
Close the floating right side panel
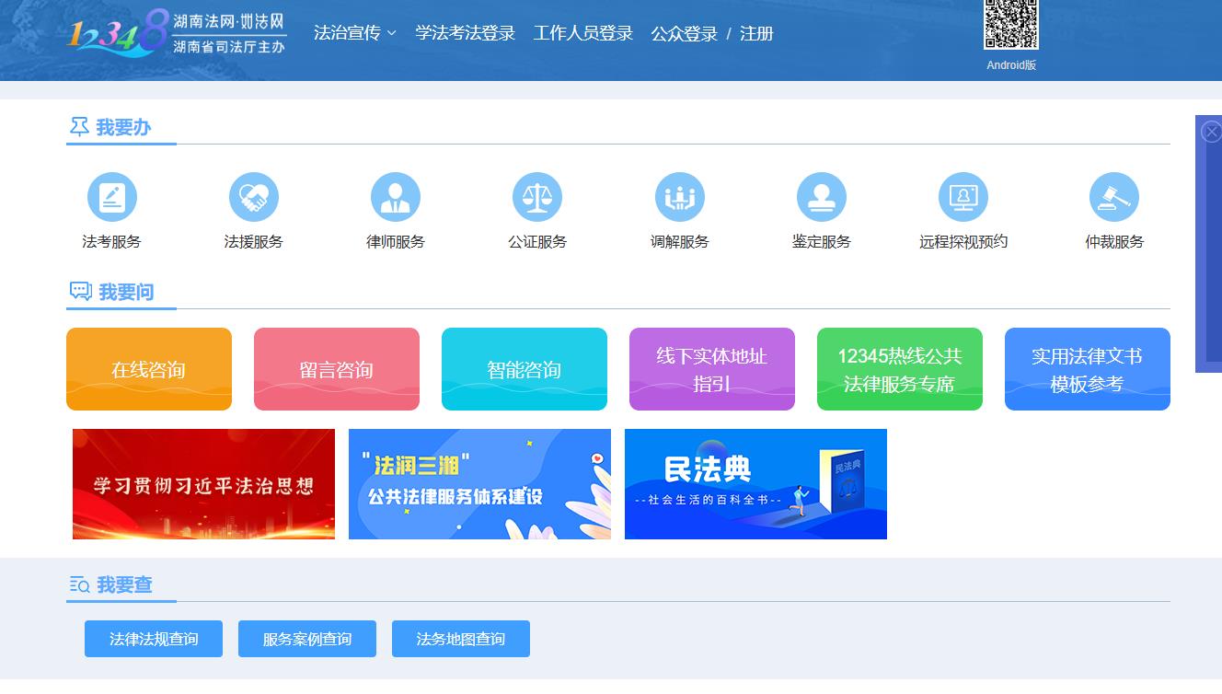[x=1212, y=133]
